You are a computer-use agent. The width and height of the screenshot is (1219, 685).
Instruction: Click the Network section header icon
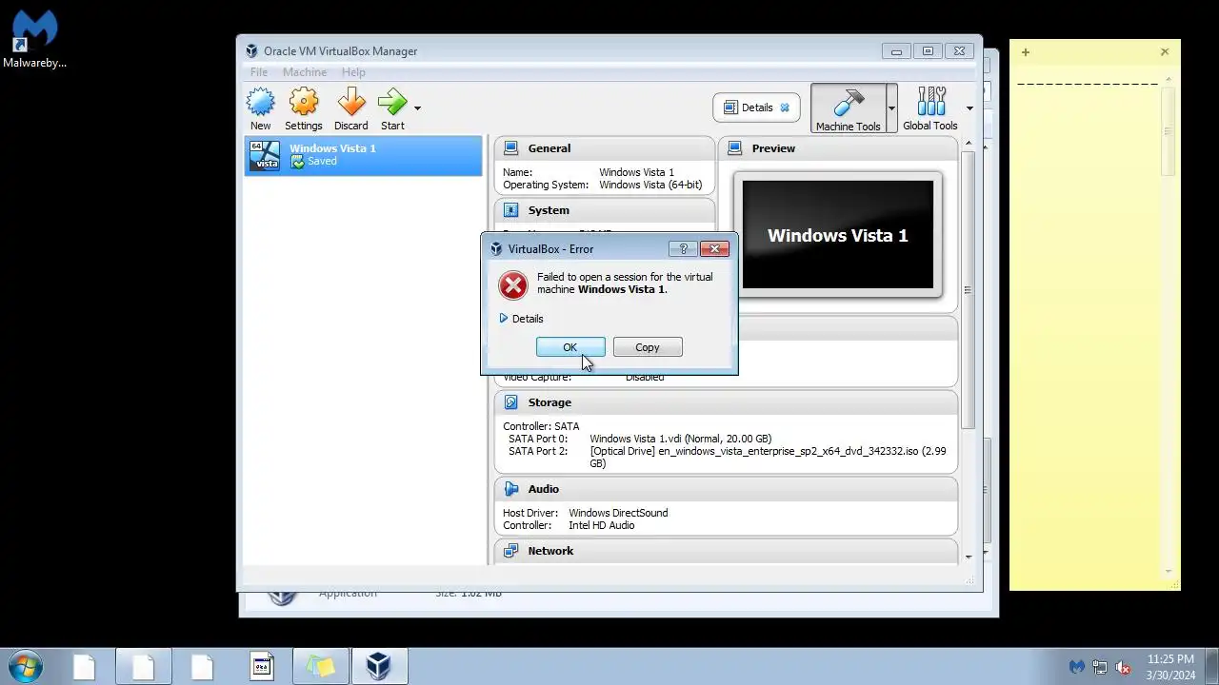[510, 551]
